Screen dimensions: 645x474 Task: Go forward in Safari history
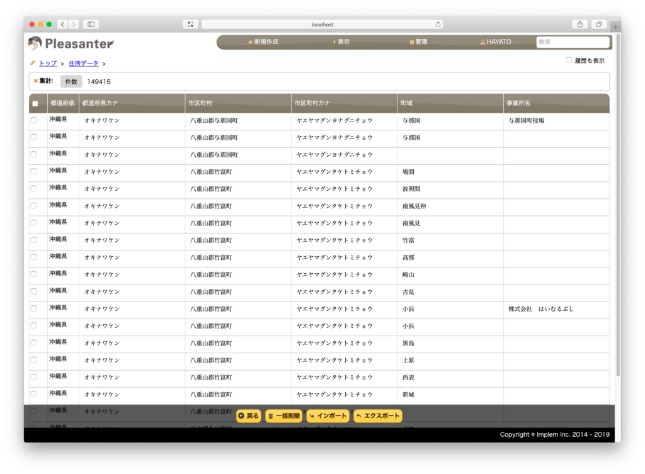click(74, 25)
